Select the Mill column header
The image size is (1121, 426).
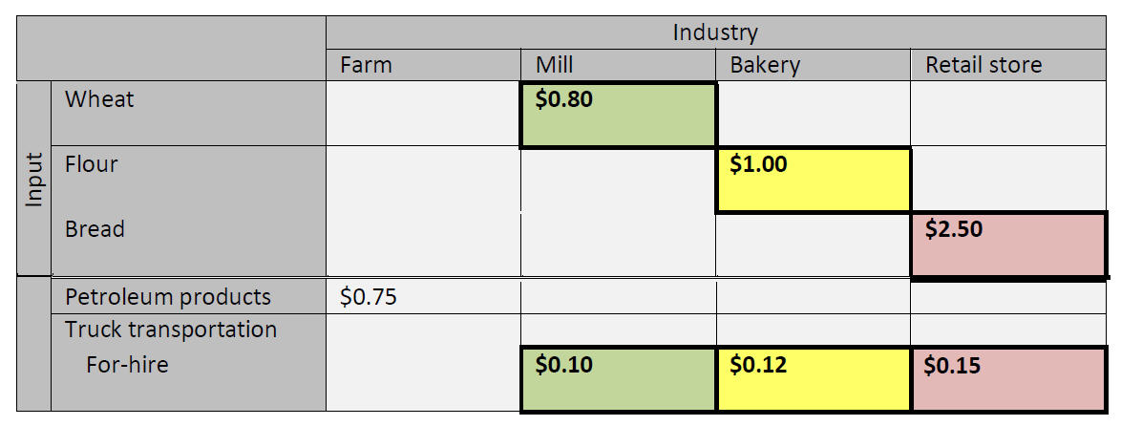tap(555, 65)
